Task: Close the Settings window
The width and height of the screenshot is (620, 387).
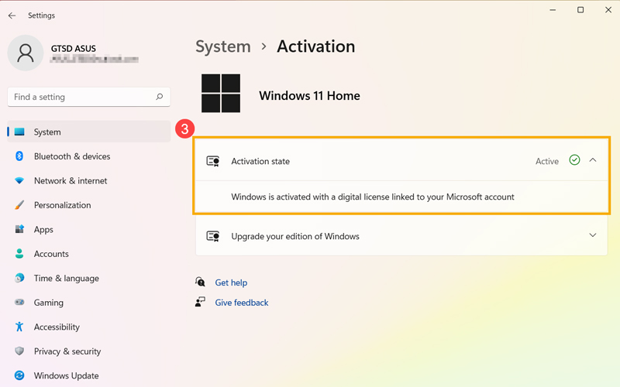Action: pos(608,10)
